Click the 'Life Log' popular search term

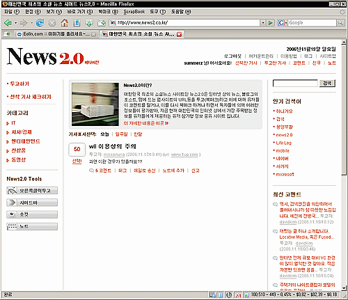[283, 143]
